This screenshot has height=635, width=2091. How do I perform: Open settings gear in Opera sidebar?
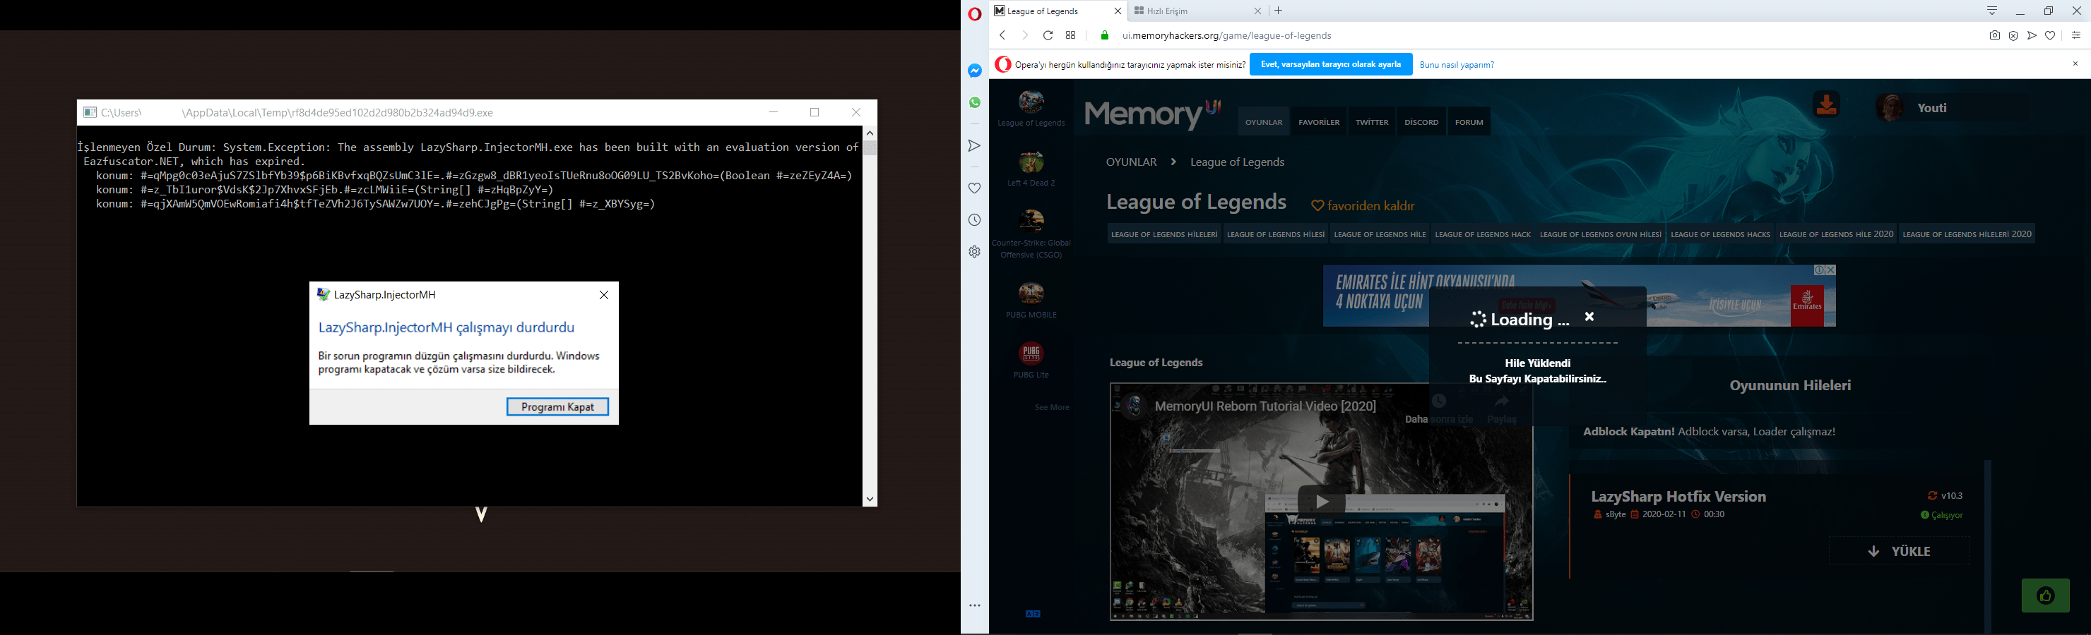tap(975, 252)
